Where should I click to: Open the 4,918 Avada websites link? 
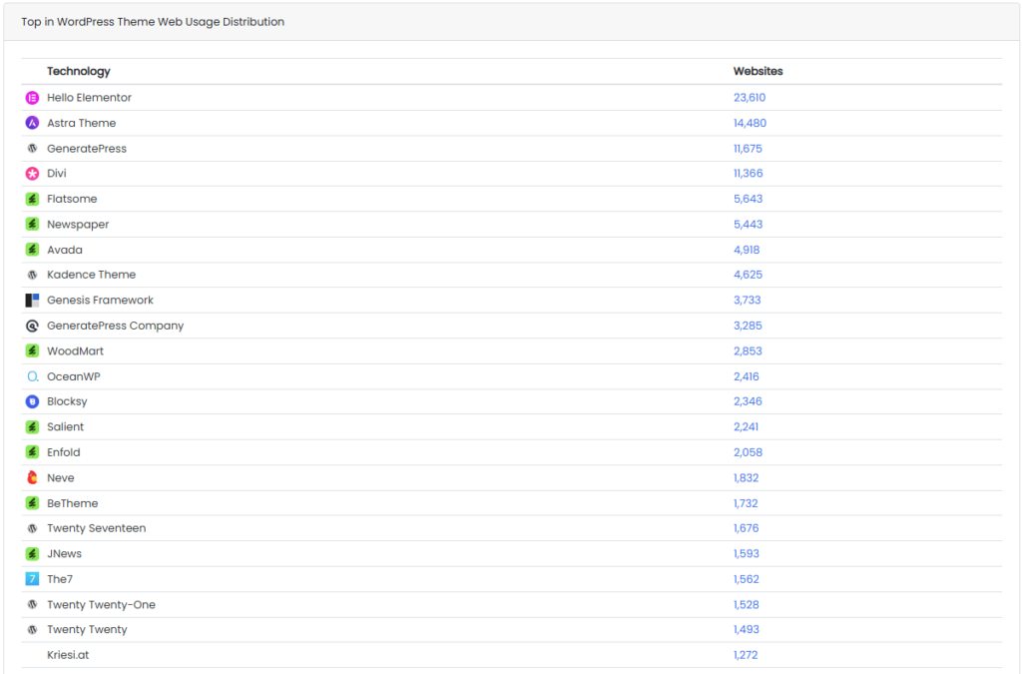pyautogui.click(x=746, y=250)
